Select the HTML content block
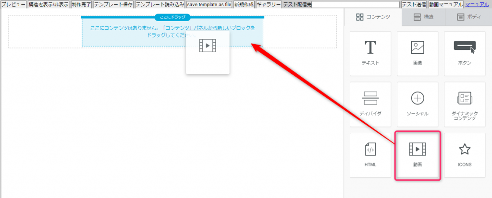 click(370, 155)
